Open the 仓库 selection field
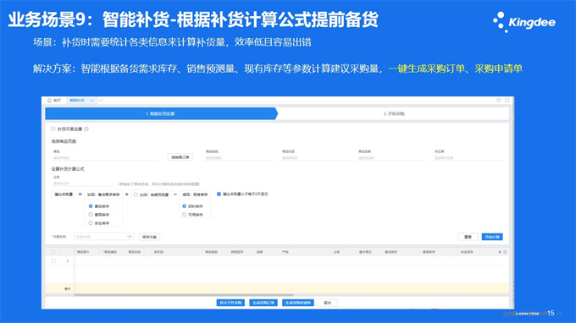The height and width of the screenshot is (323, 576). (x=82, y=183)
